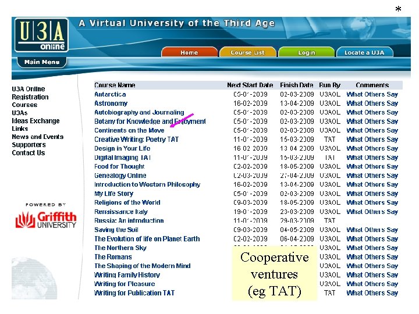Open Writing Family History course
Viewport: 419px width, 314px height.
(127, 274)
